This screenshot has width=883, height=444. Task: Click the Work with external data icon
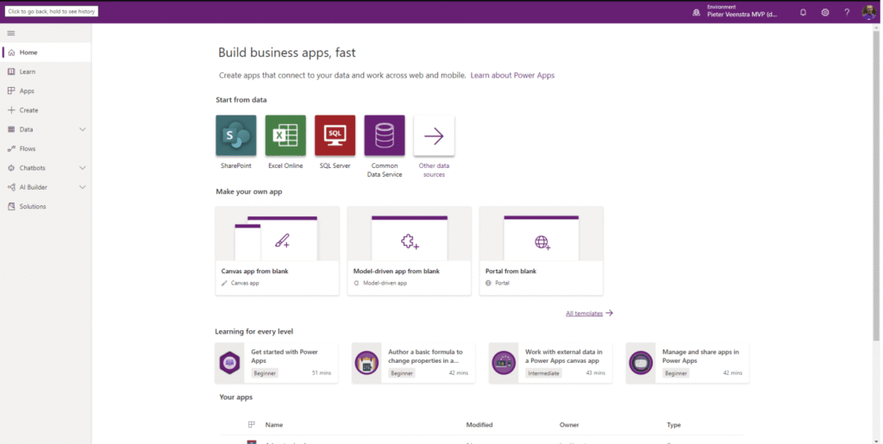pyautogui.click(x=504, y=363)
